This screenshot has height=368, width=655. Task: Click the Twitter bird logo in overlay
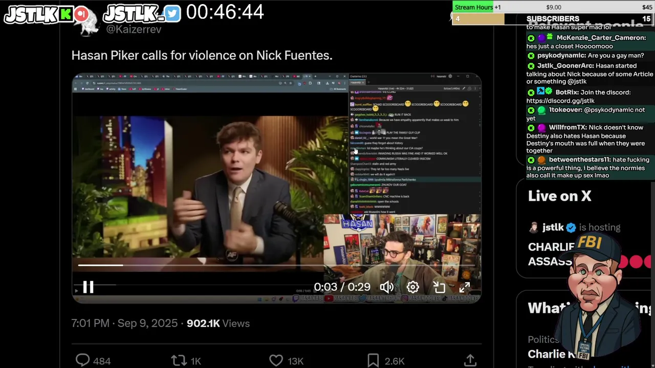point(173,14)
